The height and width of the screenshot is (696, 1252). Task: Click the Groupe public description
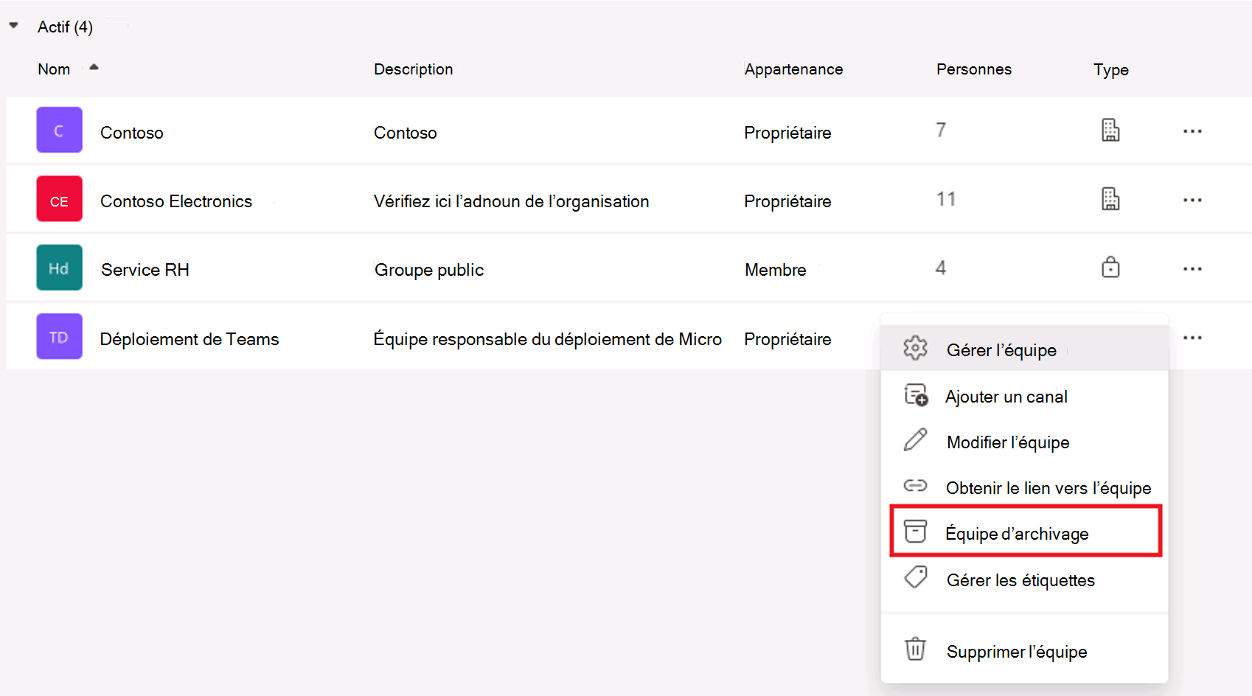coord(429,270)
